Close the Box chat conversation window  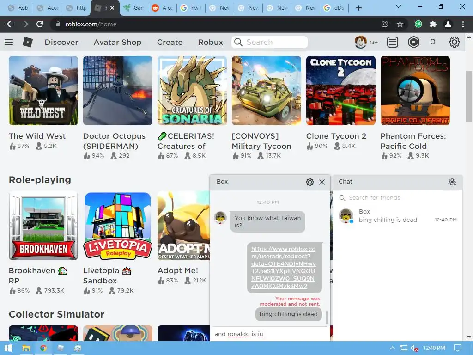[322, 182]
